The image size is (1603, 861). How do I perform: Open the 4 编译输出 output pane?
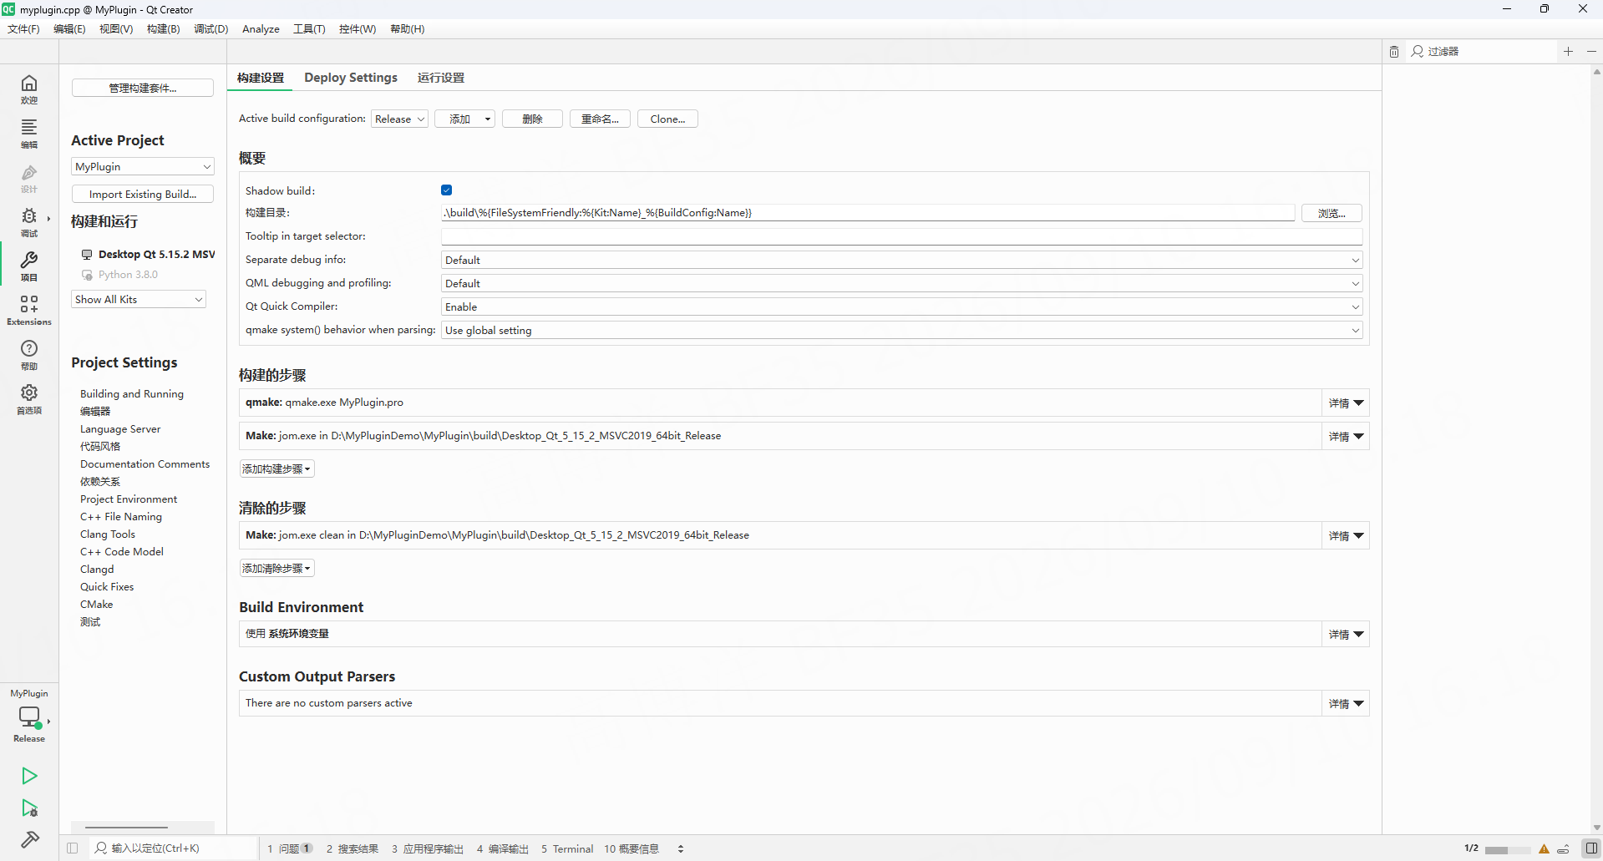503,849
